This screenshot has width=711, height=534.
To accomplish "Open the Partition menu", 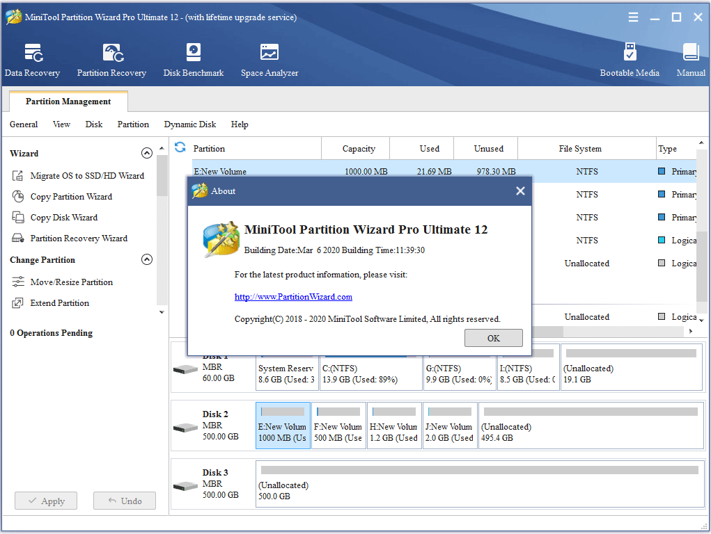I will [x=133, y=124].
